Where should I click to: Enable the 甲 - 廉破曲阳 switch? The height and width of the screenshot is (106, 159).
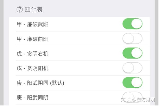(x=132, y=39)
